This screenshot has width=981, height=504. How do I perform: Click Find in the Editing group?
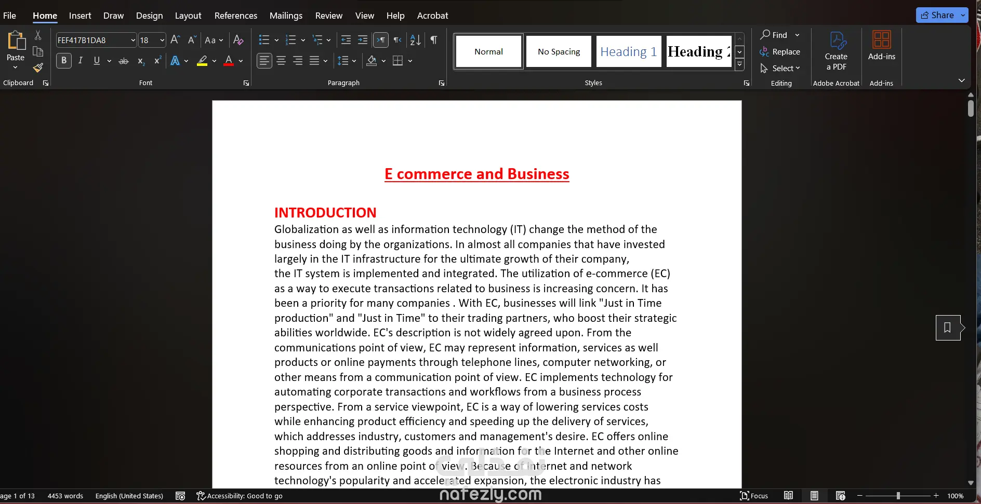click(774, 35)
